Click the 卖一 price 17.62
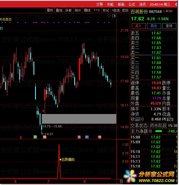Screen dimensions: 179x185 pos(156,52)
